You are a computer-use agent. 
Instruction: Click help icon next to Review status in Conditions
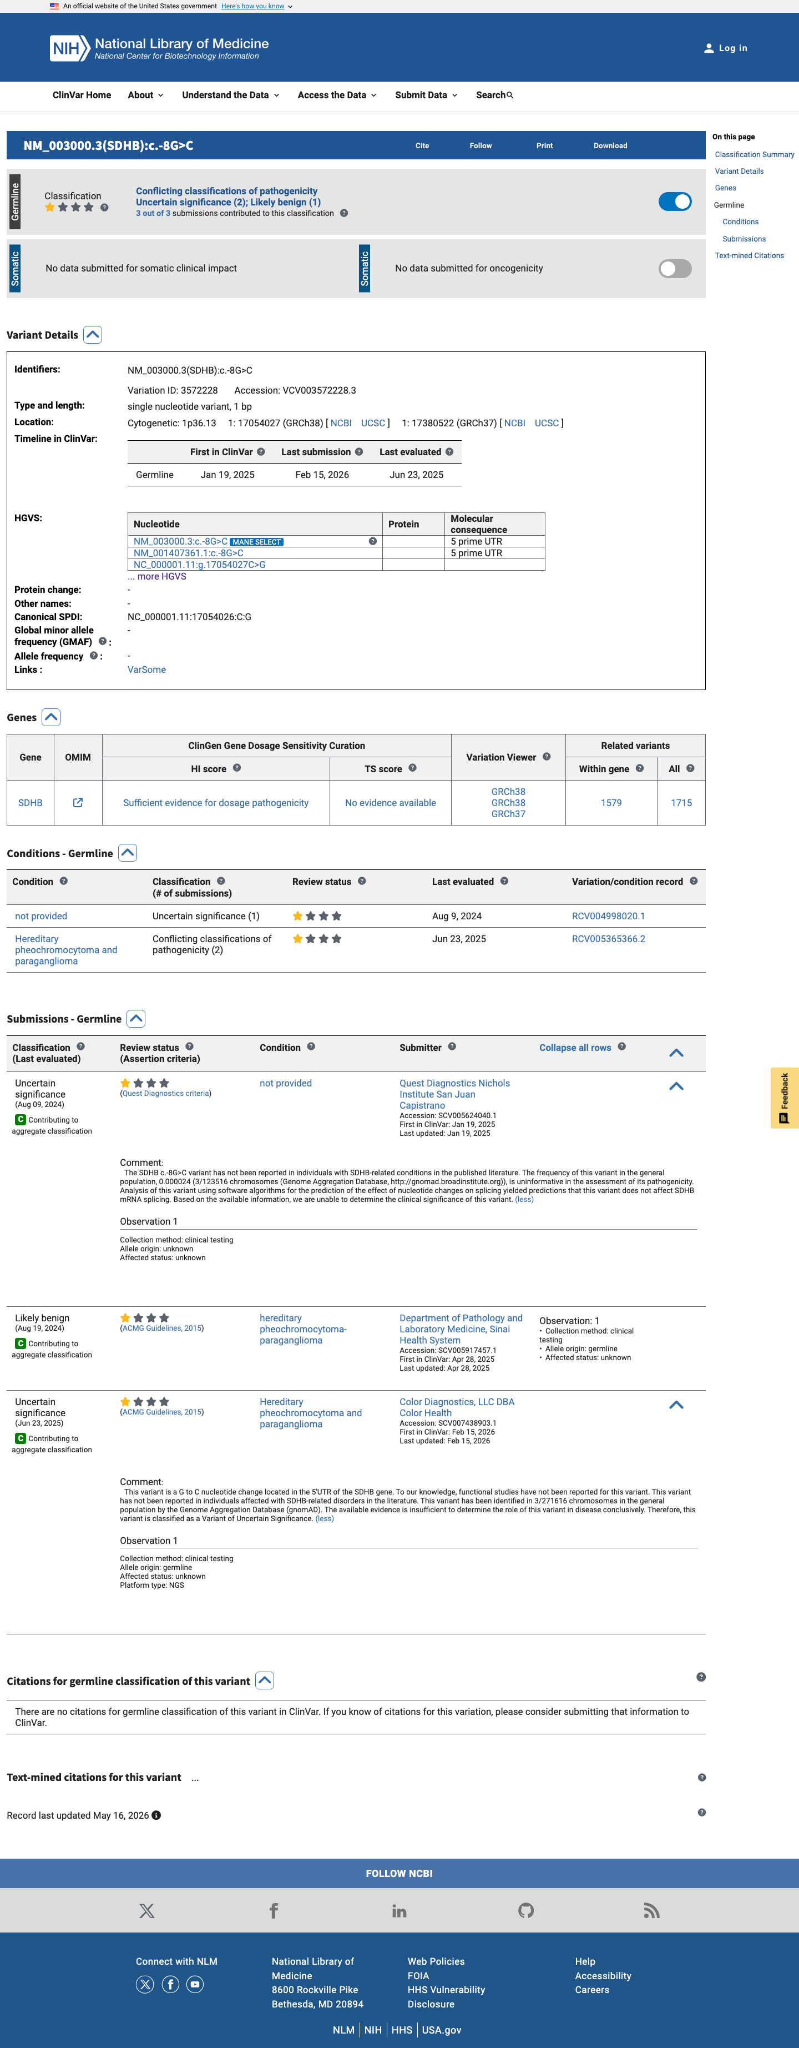361,881
